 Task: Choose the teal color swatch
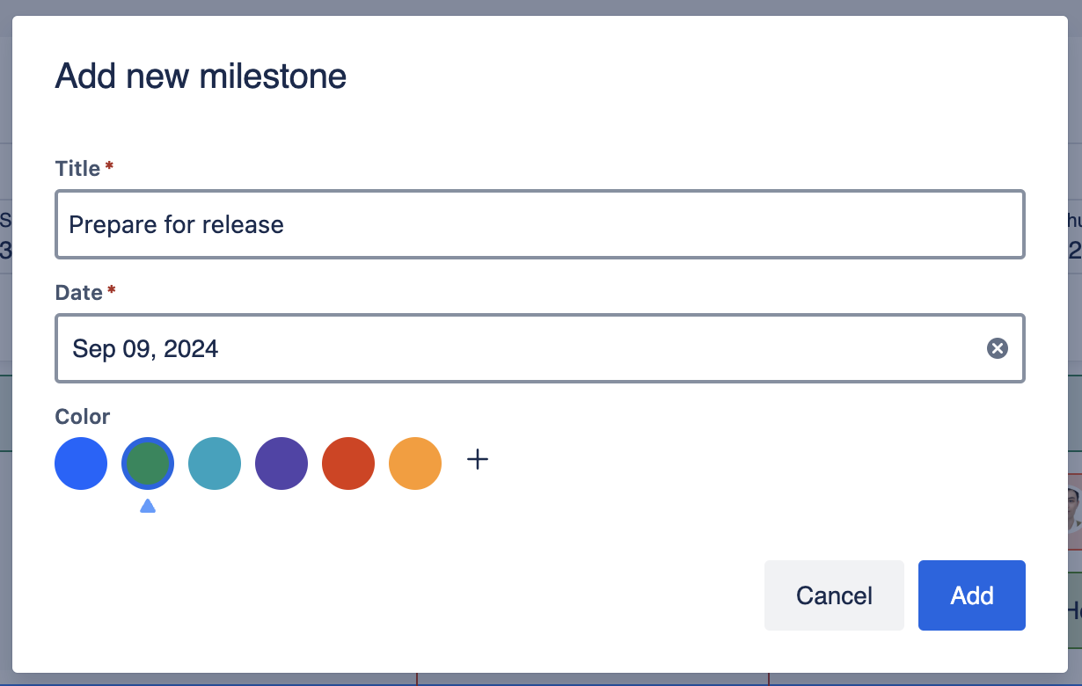coord(215,463)
